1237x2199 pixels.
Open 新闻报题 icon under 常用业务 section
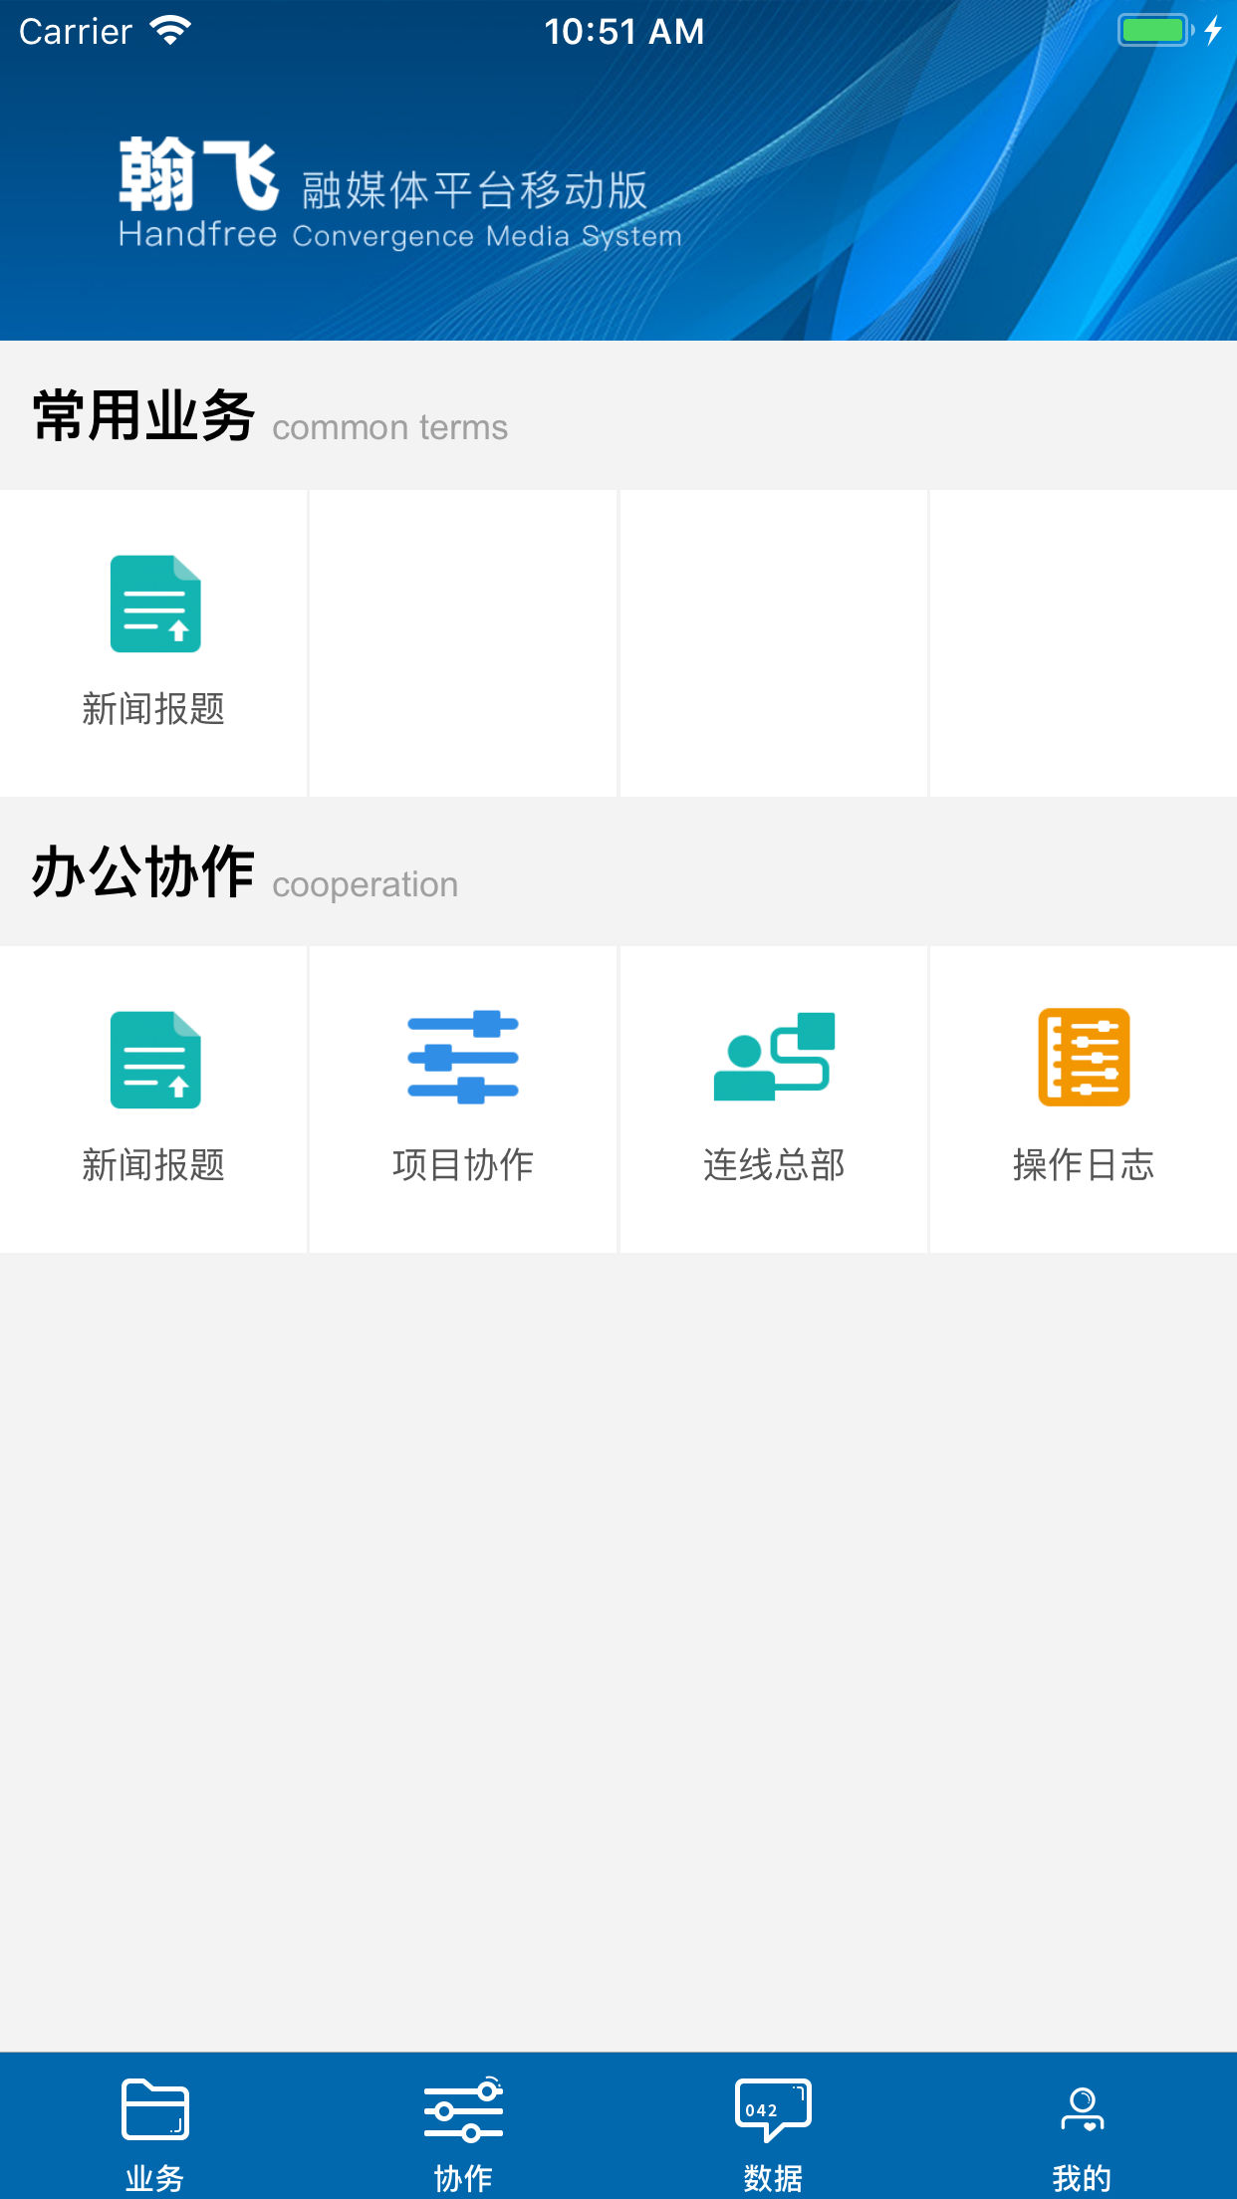[155, 605]
